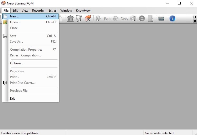197x135 pixels.
Task: Click Compilation Properties menu entry
Action: pos(30,50)
